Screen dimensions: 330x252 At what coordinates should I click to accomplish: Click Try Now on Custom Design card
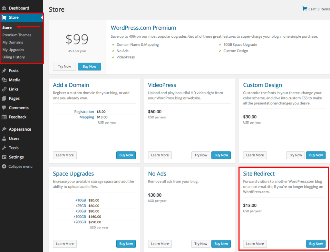pyautogui.click(x=296, y=155)
